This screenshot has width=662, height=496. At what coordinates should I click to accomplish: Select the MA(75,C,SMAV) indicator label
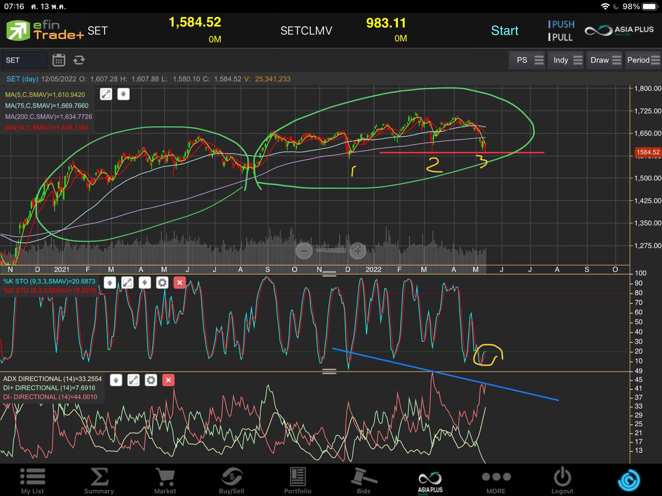(47, 105)
